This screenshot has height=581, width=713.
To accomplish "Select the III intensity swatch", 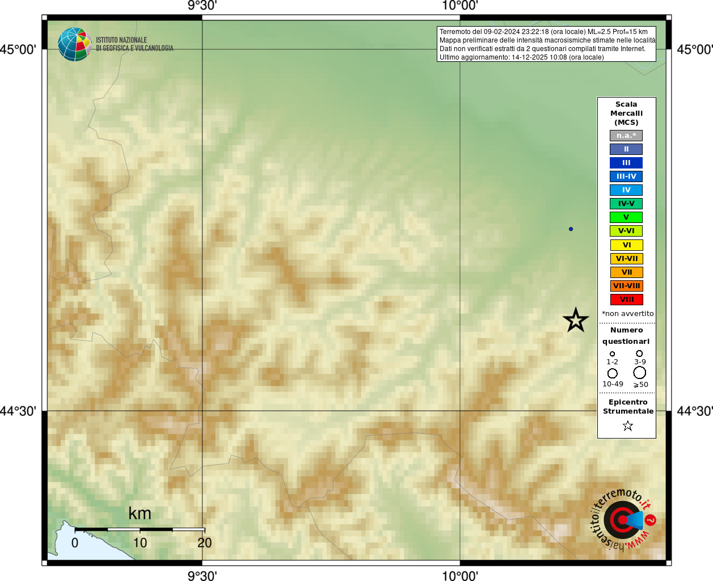I will (626, 163).
